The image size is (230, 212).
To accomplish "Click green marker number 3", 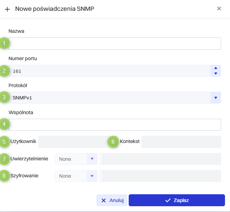I will point(4,97).
